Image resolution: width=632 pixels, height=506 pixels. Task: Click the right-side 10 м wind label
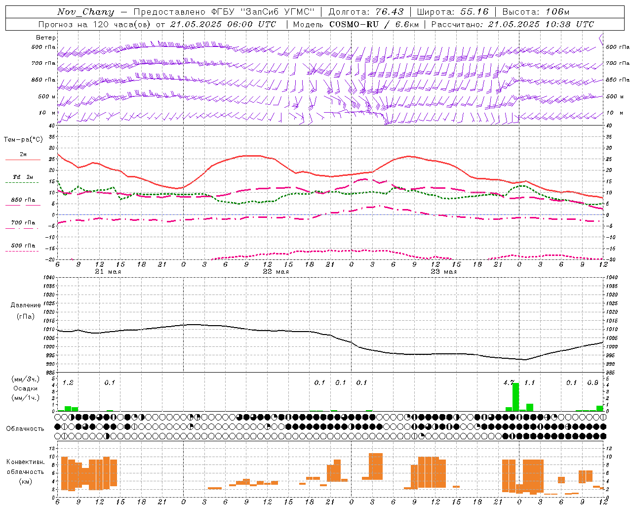coord(615,113)
